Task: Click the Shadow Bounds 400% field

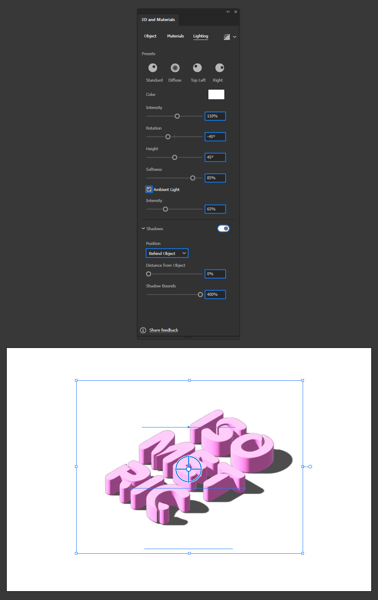Action: [x=215, y=295]
